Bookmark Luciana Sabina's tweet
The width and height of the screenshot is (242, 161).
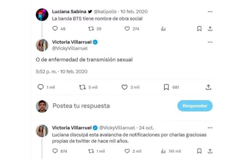tap(199, 29)
